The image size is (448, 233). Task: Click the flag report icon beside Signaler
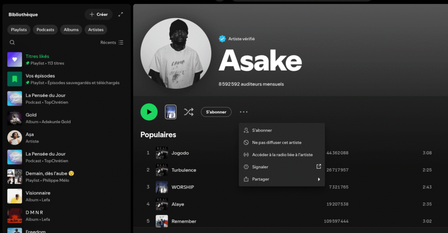(x=246, y=167)
